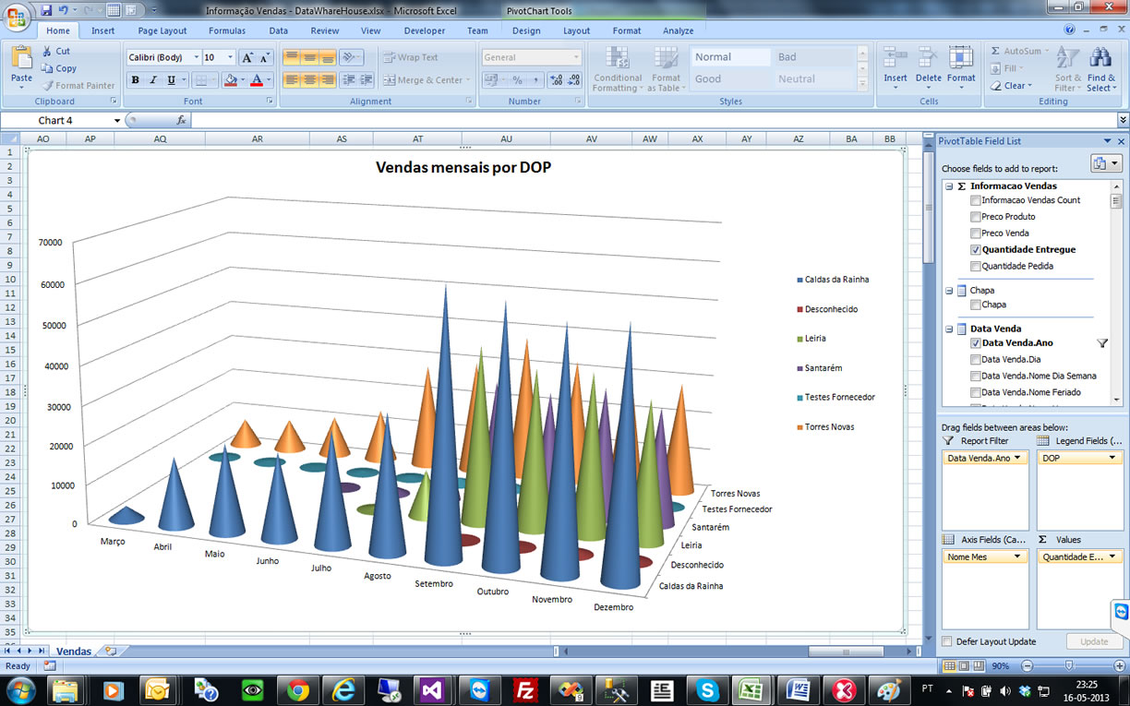Click the Italic formatting icon
Image resolution: width=1130 pixels, height=706 pixels.
(x=153, y=80)
